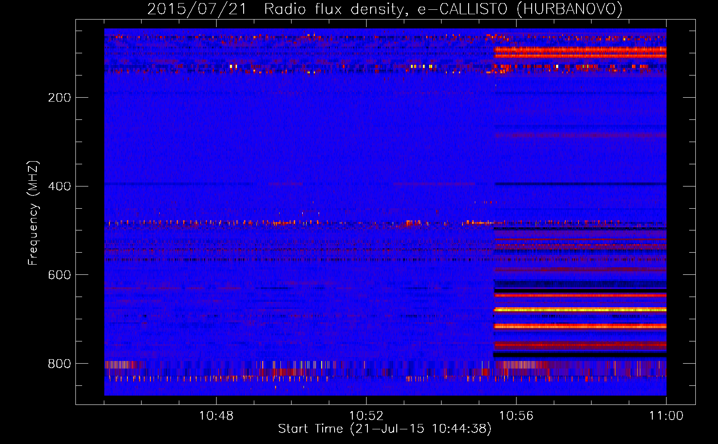This screenshot has height=444, width=718.
Task: Click the 600 frequency tick label
Action: coord(59,275)
